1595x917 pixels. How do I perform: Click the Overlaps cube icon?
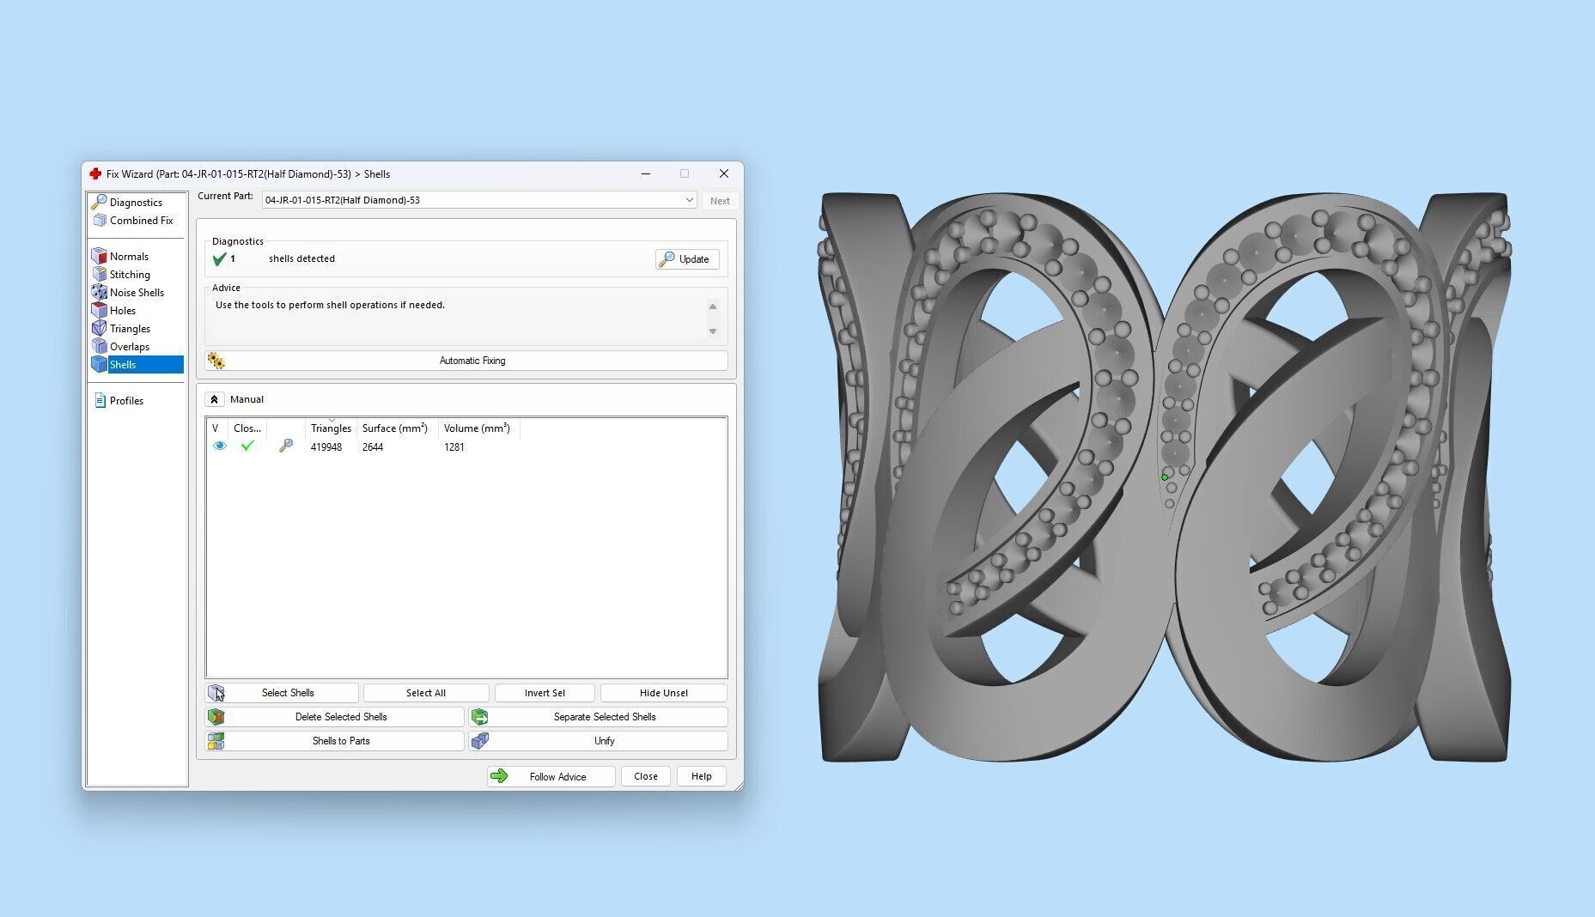[x=99, y=346]
